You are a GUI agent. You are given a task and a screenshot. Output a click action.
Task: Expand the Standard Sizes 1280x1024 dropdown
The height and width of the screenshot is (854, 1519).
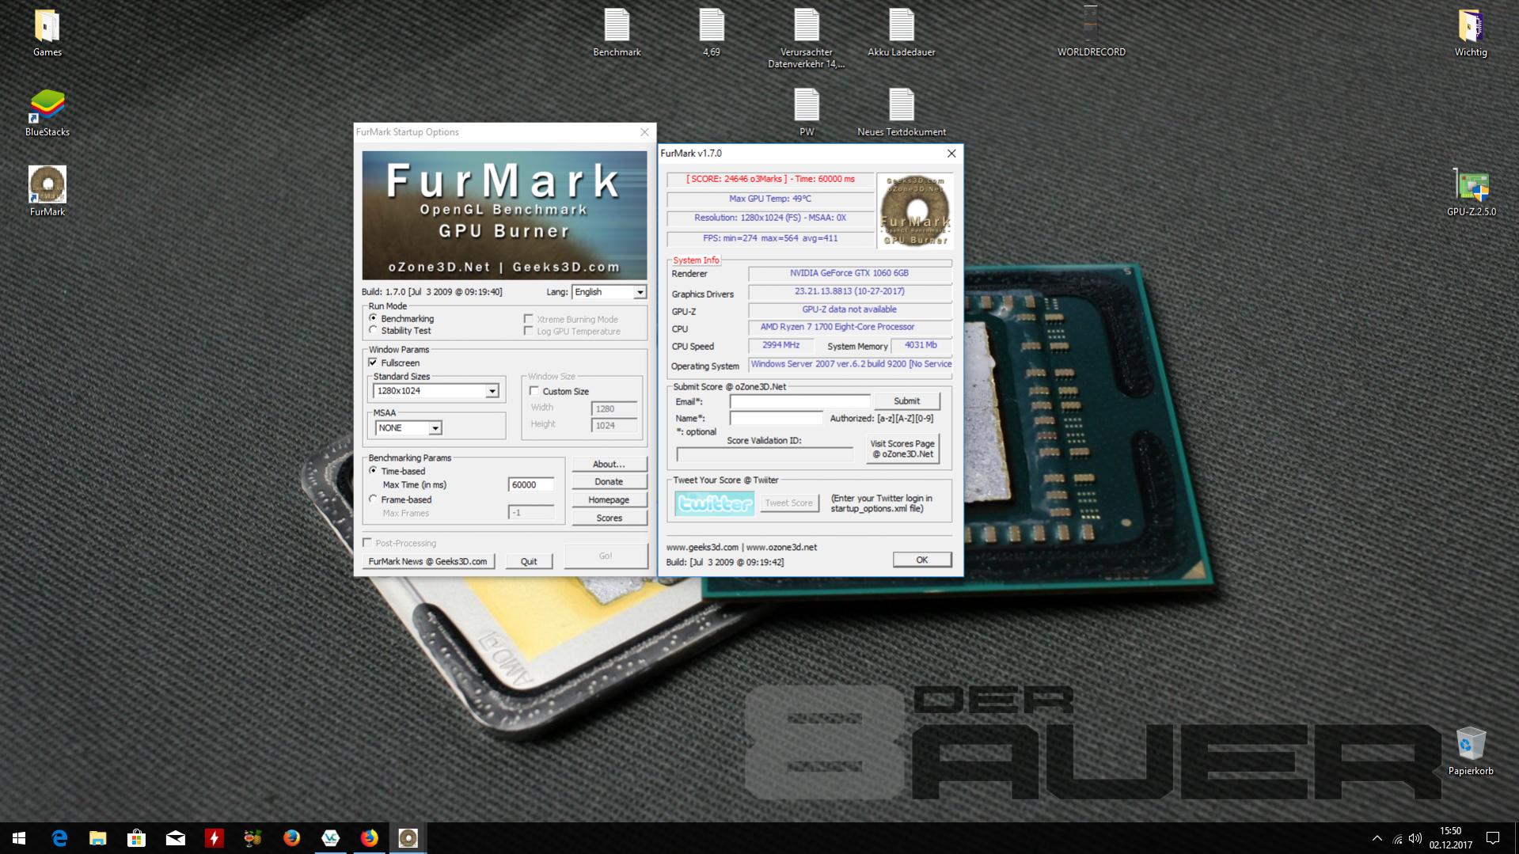pyautogui.click(x=436, y=391)
